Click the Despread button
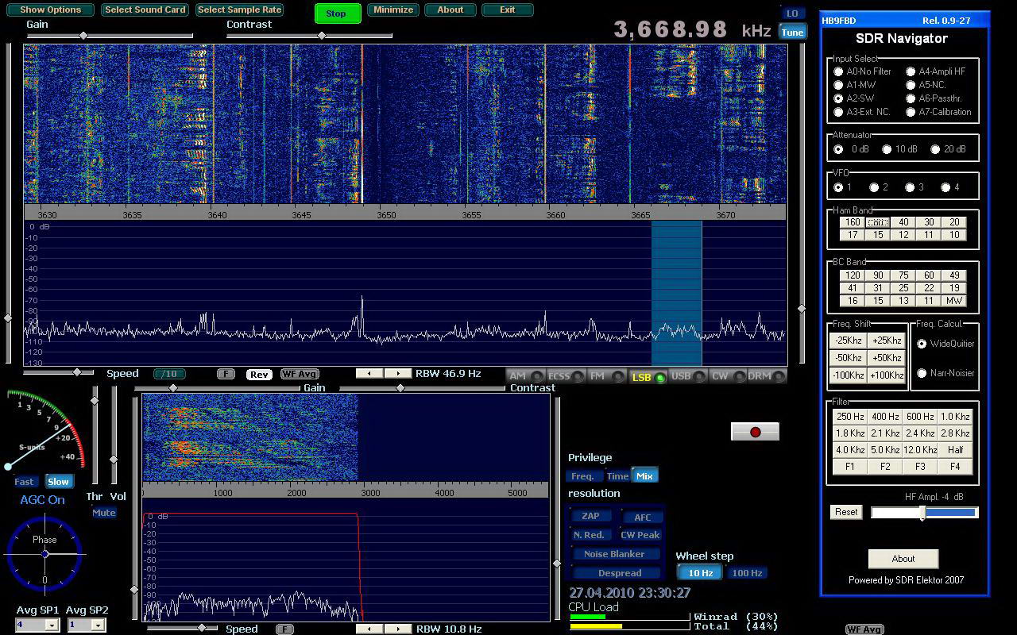Viewport: 1017px width, 635px height. point(619,573)
